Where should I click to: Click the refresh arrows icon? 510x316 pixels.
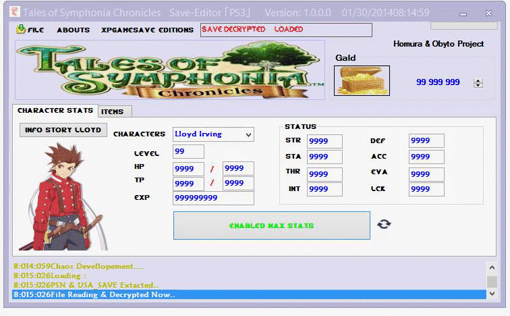click(384, 224)
